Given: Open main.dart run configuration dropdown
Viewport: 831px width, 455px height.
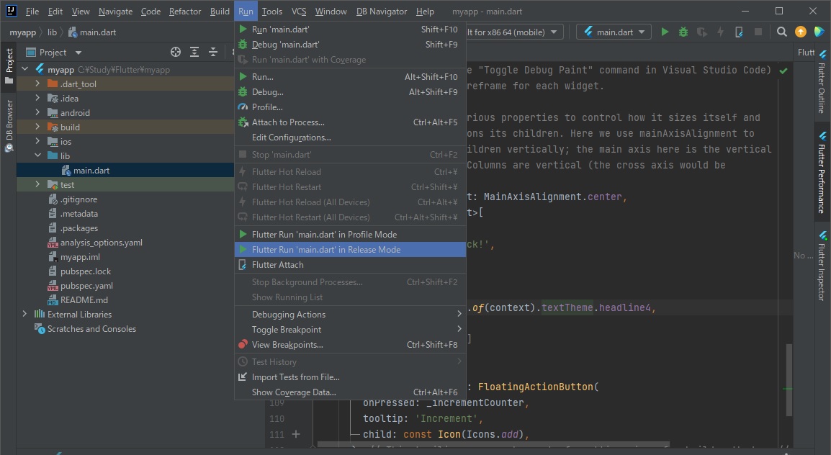Looking at the screenshot, I should (x=614, y=32).
